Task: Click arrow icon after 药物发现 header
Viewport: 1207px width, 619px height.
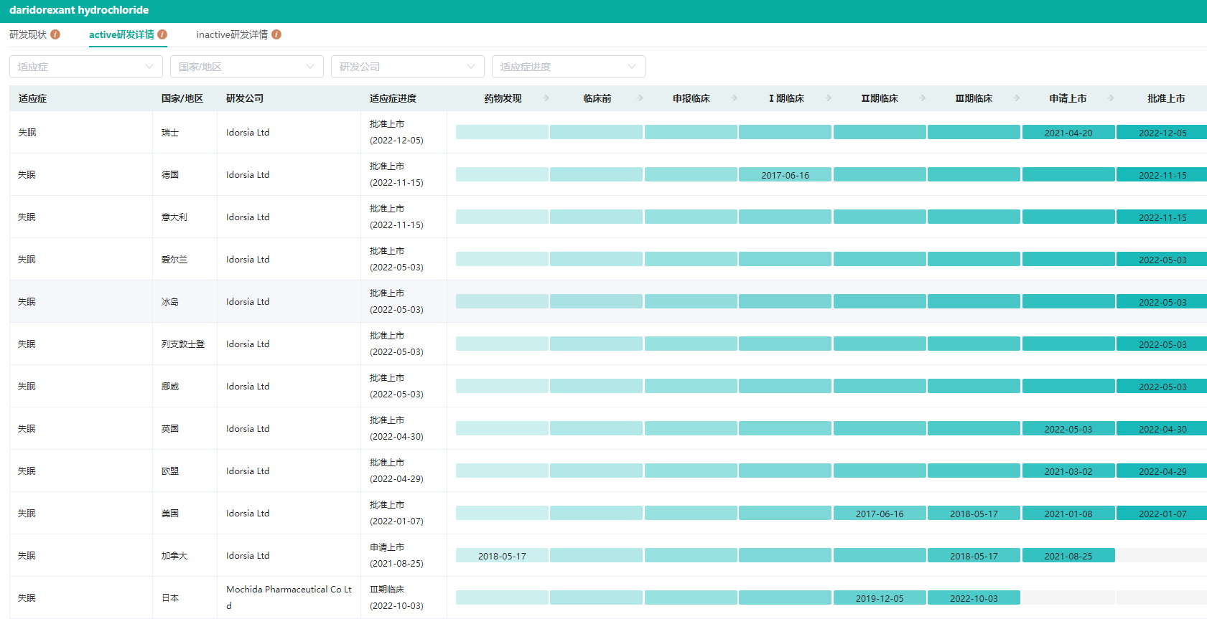Action: (x=546, y=98)
